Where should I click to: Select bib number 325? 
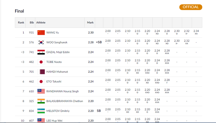pos(31,101)
